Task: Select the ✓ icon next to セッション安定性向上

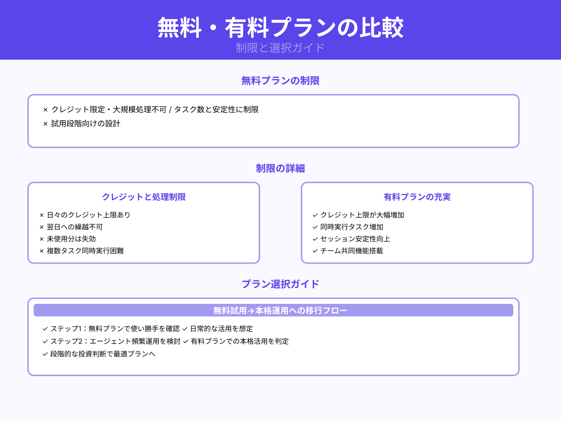Action: click(x=314, y=239)
